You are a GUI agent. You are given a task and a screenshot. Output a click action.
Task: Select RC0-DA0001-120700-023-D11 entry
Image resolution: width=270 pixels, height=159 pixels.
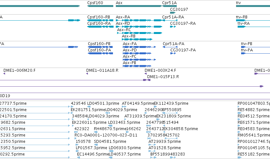point(106,135)
